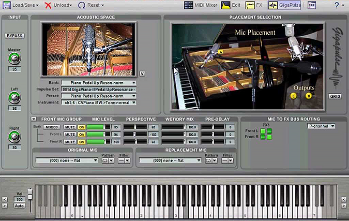This screenshot has height=221, width=349.
Task: Toggle the BYPASS button
Action: point(14,36)
